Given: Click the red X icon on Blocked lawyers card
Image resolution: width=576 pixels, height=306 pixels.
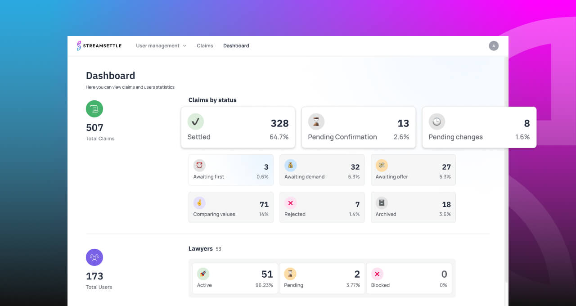Looking at the screenshot, I should click(x=378, y=274).
